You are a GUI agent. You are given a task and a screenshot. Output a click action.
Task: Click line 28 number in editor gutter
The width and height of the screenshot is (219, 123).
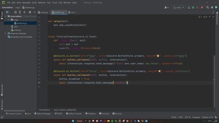click(x=39, y=56)
